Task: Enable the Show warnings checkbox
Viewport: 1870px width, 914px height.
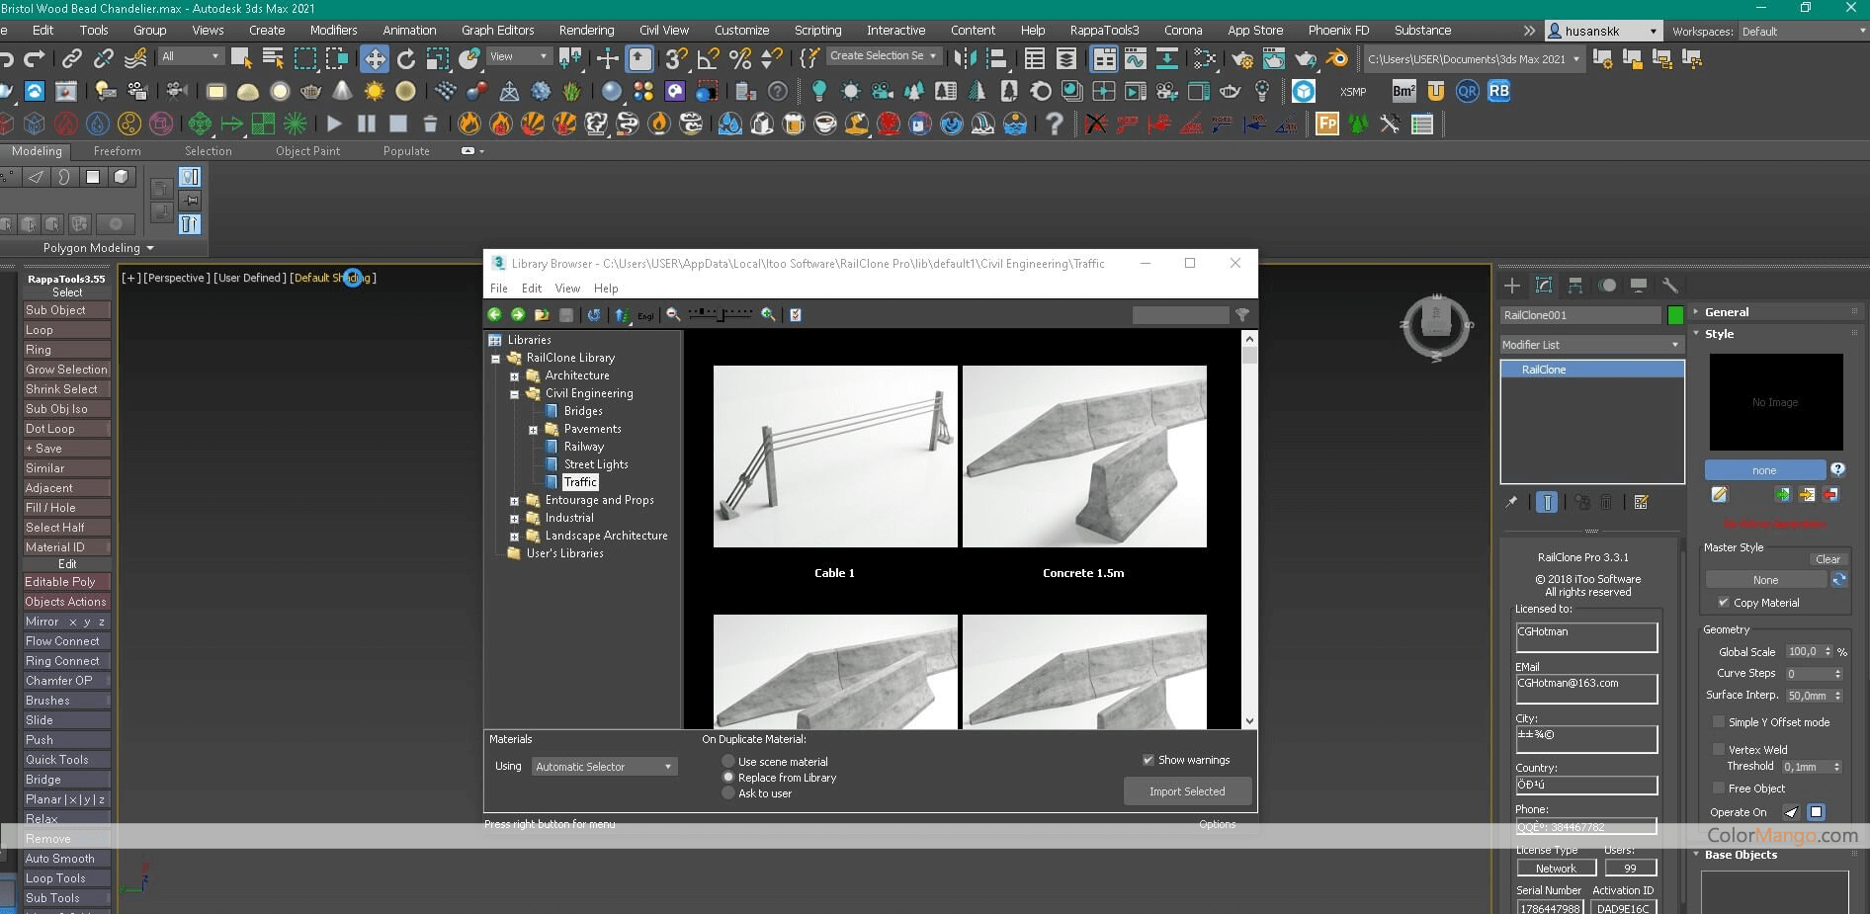Action: click(1148, 760)
